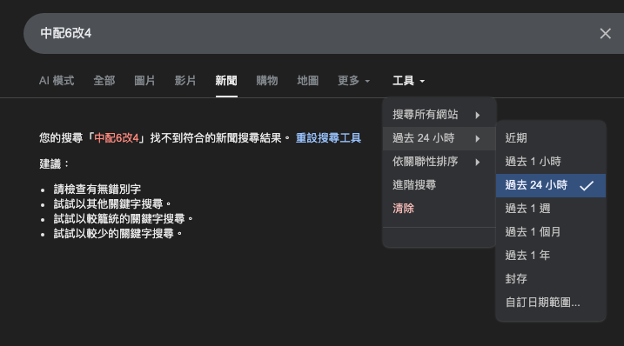The width and height of the screenshot is (624, 346).
Task: Open the 更多 dropdown
Action: pos(354,81)
